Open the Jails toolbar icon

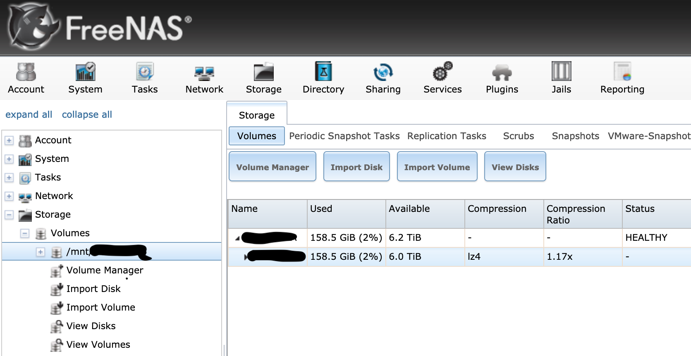click(561, 71)
